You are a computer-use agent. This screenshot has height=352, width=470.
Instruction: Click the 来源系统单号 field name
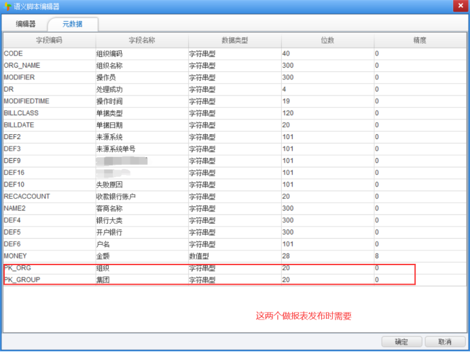click(x=115, y=149)
